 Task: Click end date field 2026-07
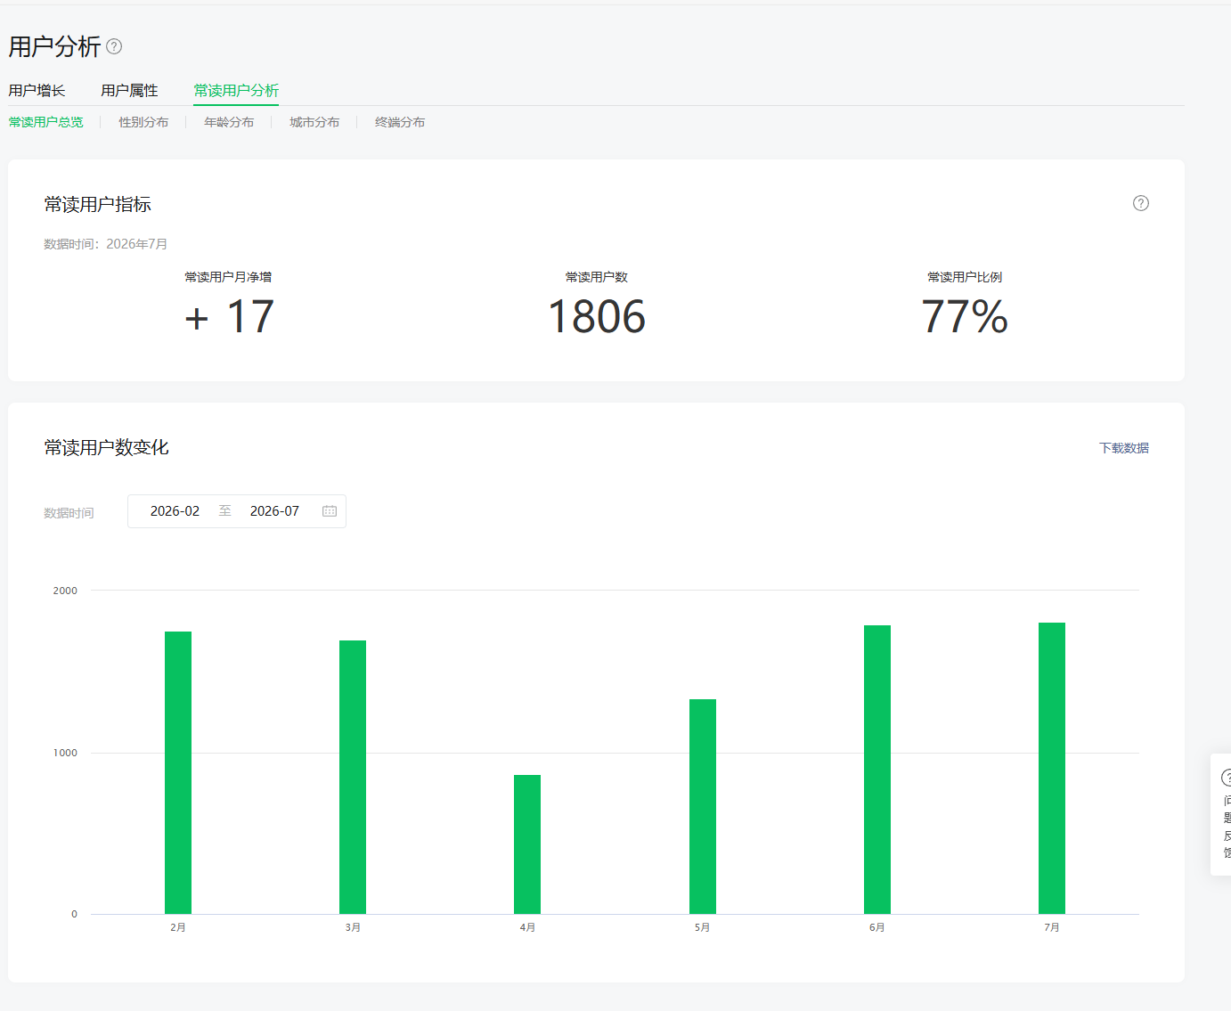click(x=274, y=511)
